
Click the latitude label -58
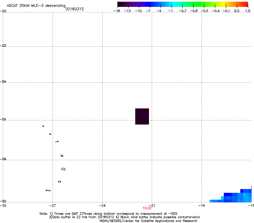pos(3,159)
